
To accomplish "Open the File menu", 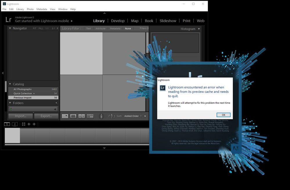I will 4,9.
